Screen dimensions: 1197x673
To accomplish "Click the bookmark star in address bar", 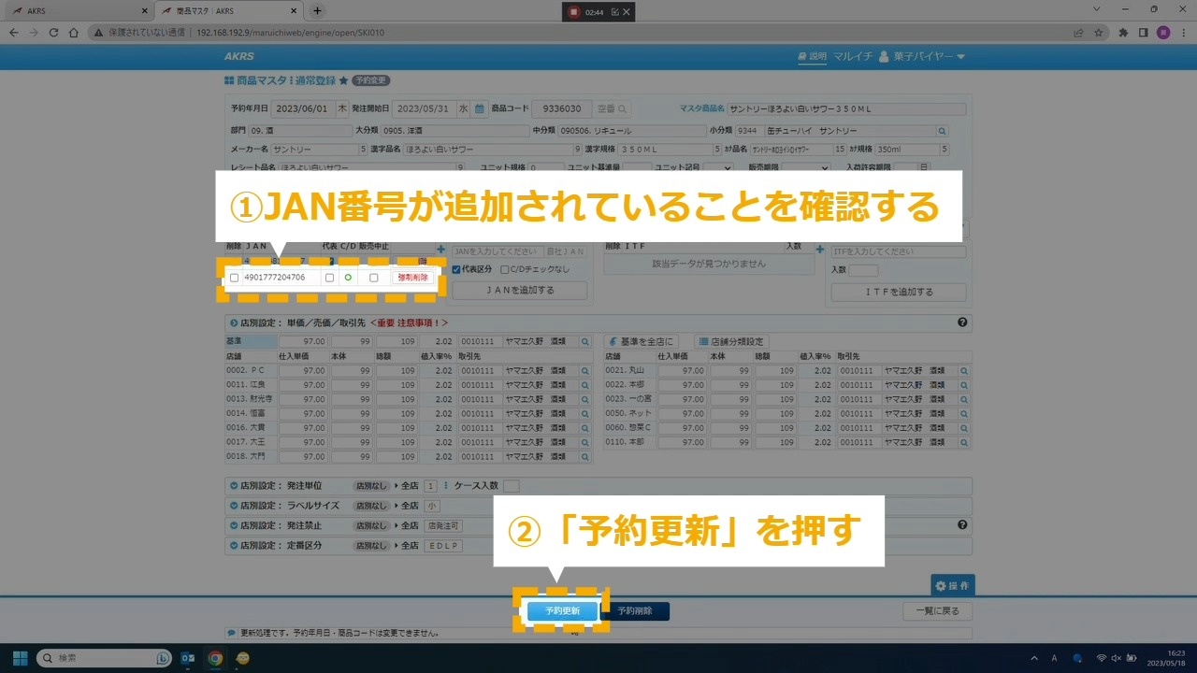I will [x=1099, y=32].
